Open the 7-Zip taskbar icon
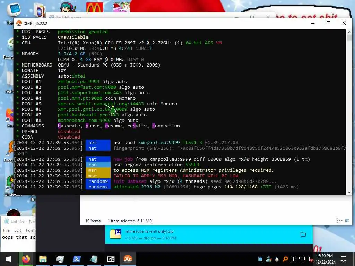The height and width of the screenshot is (266, 355). coord(111,259)
